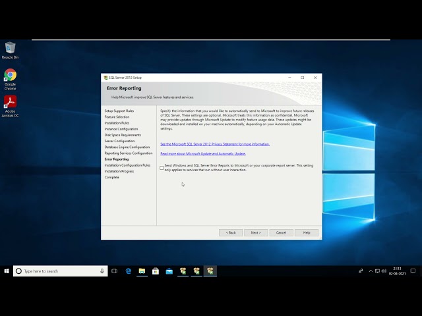Select the Feature Selection step

(117, 117)
